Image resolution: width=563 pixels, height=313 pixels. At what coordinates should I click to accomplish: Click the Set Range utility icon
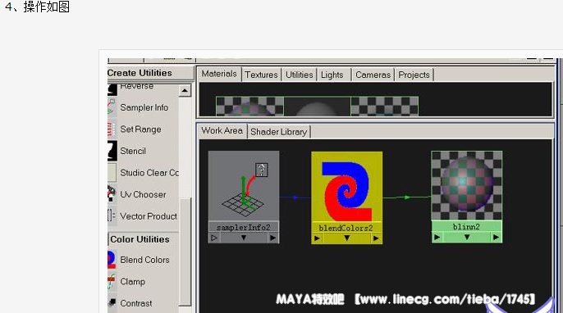click(x=112, y=129)
